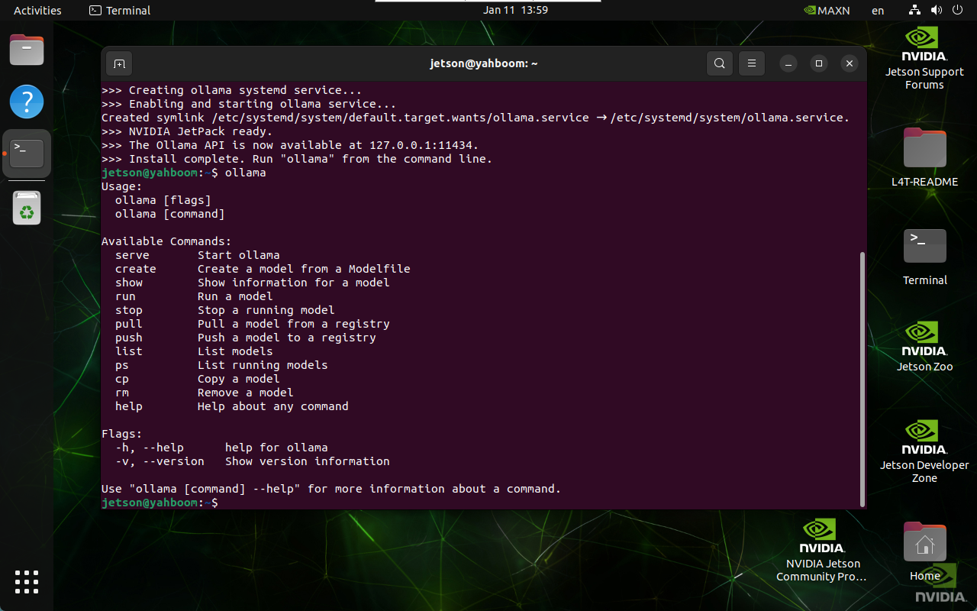Open Help from the dock
Screen dimensions: 977x611
27,101
